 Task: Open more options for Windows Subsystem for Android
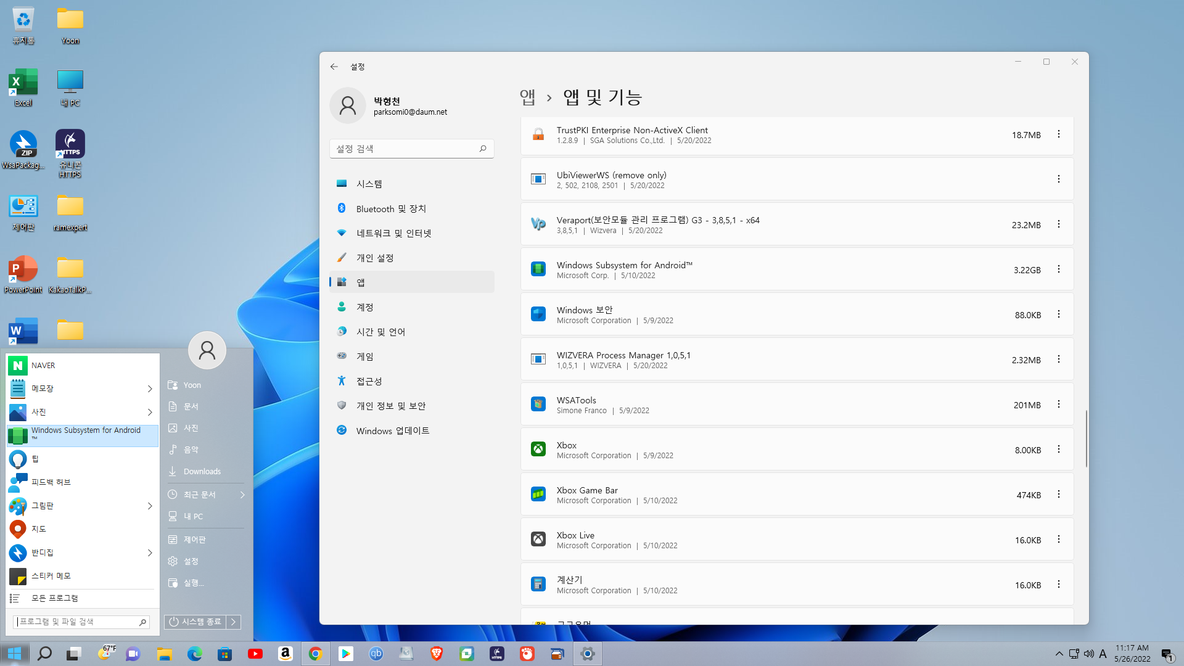(x=1059, y=269)
